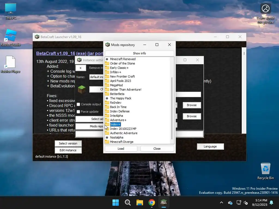Click the Select version button
This screenshot has height=209, width=279.
pos(68,143)
